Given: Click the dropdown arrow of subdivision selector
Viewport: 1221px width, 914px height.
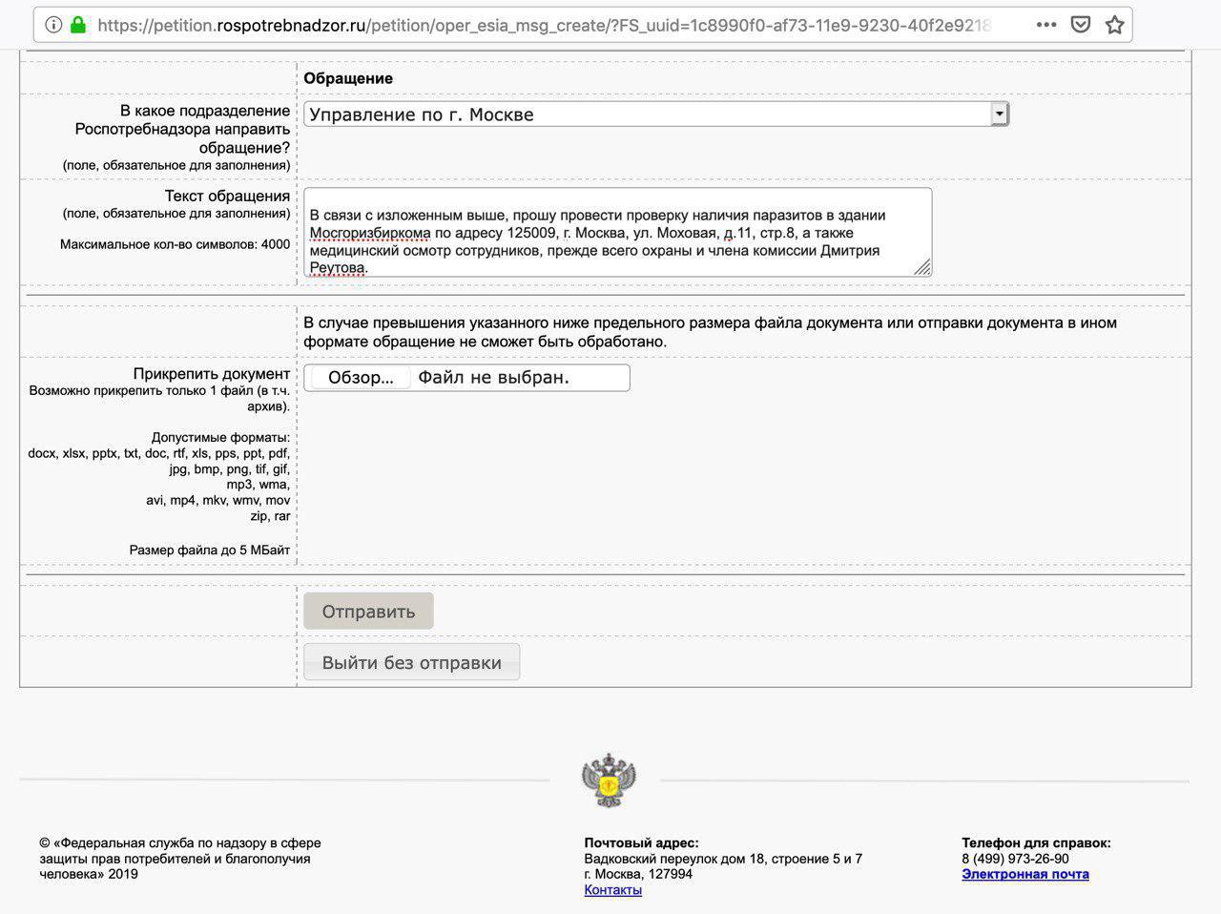Looking at the screenshot, I should (999, 114).
